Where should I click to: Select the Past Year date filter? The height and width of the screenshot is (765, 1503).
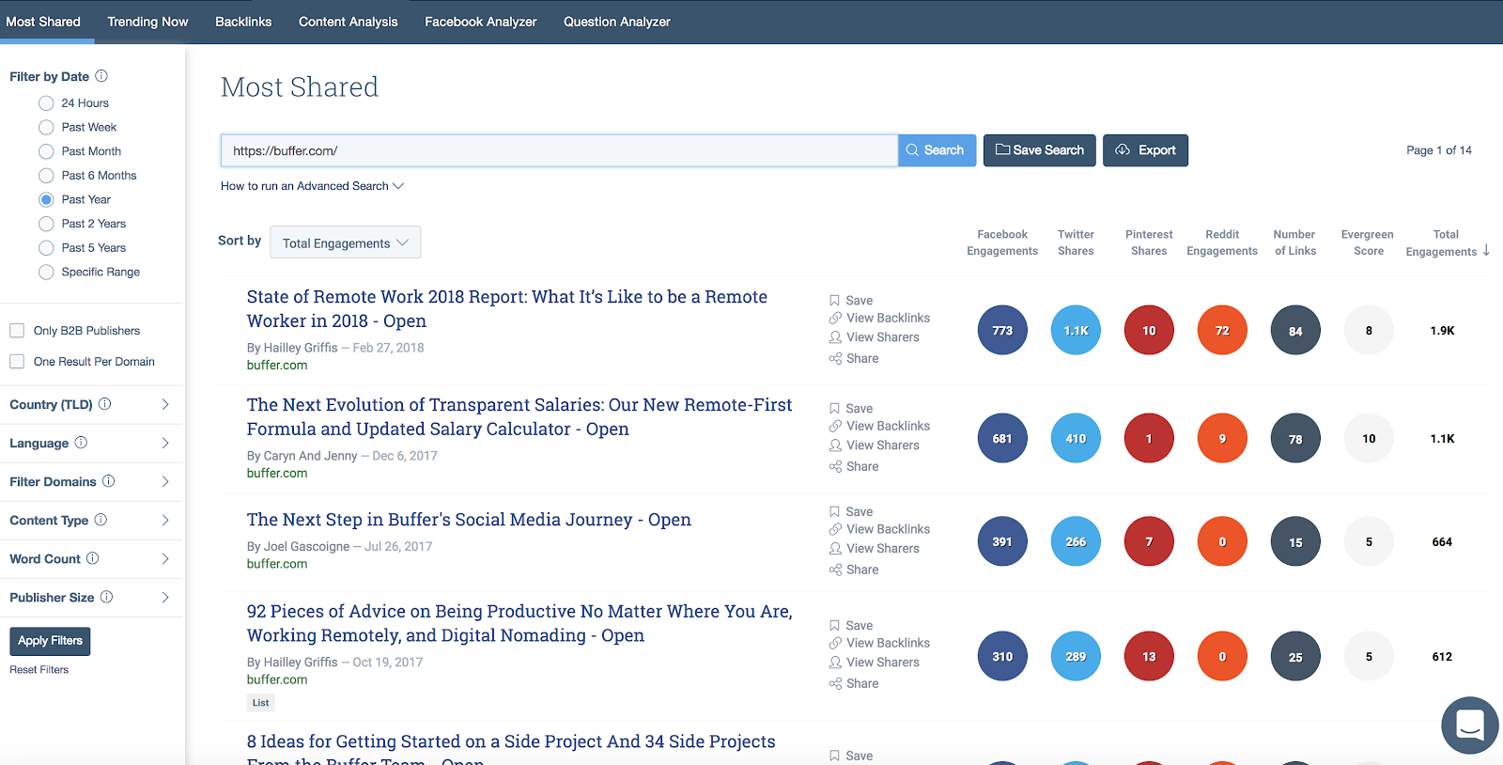pyautogui.click(x=46, y=199)
